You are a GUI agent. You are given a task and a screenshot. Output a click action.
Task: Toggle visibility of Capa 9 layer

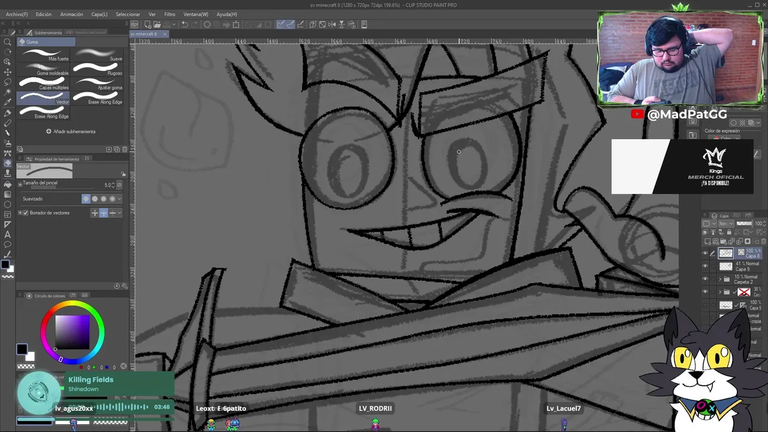705,266
